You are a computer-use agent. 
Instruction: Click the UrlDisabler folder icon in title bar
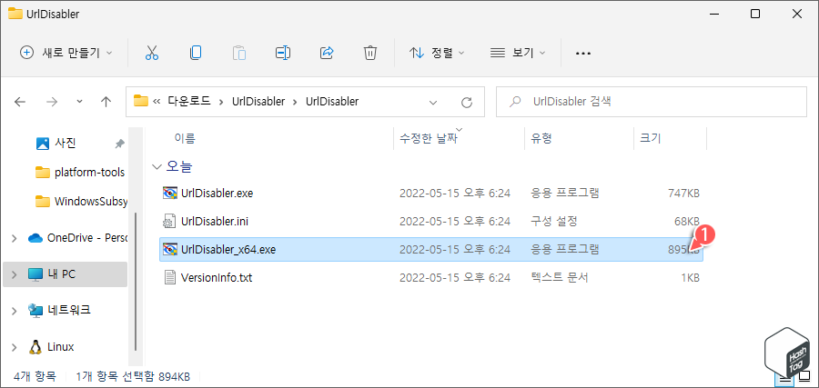(15, 14)
